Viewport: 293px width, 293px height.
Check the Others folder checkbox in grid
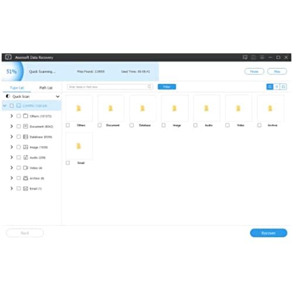(x=68, y=125)
